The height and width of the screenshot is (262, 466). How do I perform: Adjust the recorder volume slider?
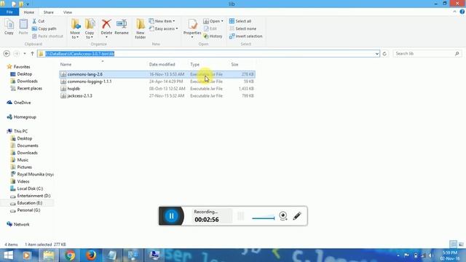click(x=263, y=218)
